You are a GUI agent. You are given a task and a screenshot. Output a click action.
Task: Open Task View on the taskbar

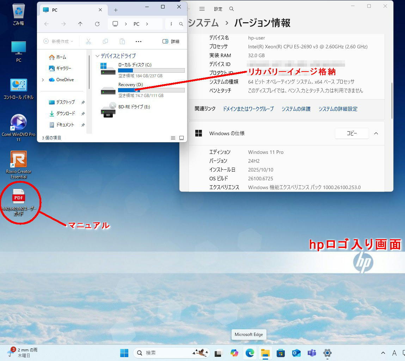coord(218,353)
